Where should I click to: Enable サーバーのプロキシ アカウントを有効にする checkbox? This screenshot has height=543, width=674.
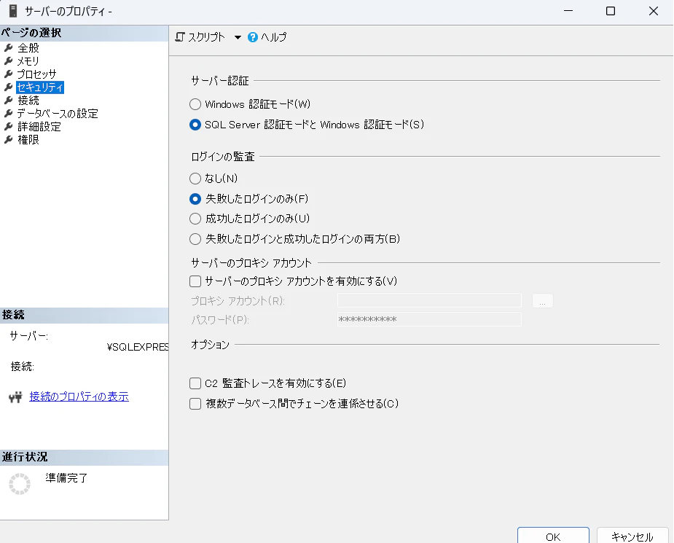195,281
